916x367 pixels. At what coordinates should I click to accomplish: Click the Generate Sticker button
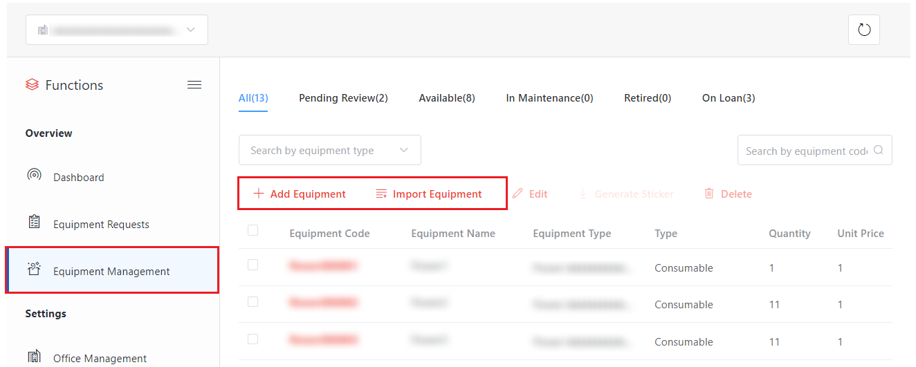[x=626, y=194]
